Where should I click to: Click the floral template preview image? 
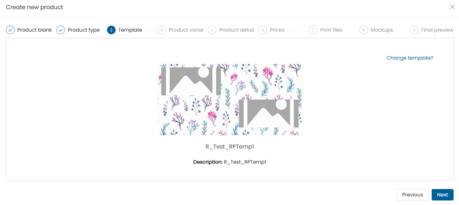tap(230, 100)
